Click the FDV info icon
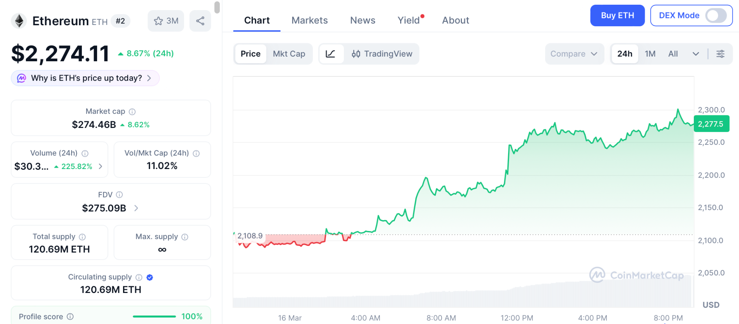 coord(119,195)
